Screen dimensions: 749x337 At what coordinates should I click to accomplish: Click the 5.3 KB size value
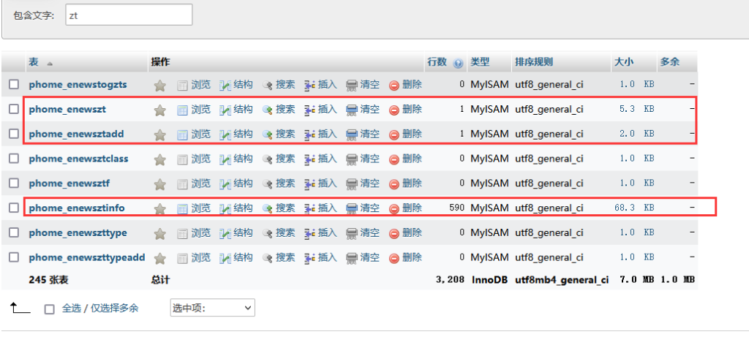637,109
